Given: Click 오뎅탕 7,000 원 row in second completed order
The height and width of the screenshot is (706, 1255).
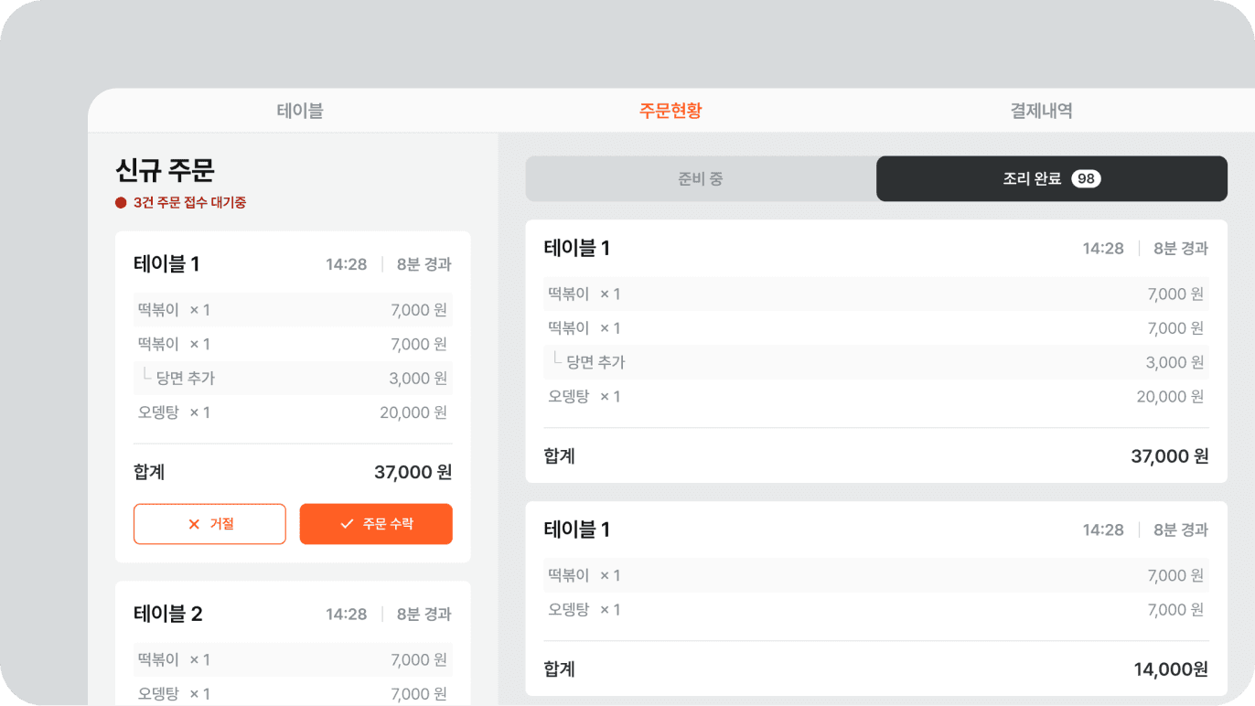Looking at the screenshot, I should pos(876,609).
